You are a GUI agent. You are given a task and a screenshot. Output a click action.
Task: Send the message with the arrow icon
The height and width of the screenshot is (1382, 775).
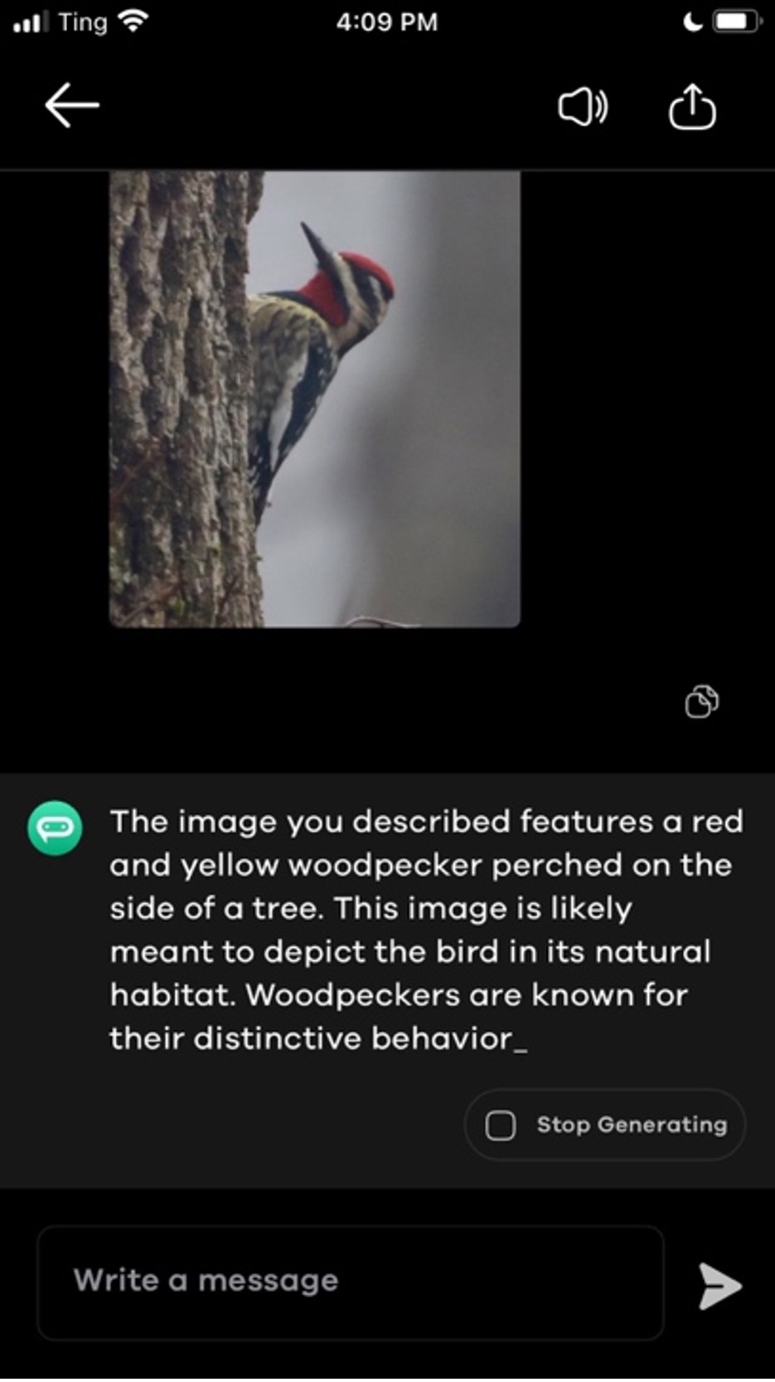[x=719, y=1285]
